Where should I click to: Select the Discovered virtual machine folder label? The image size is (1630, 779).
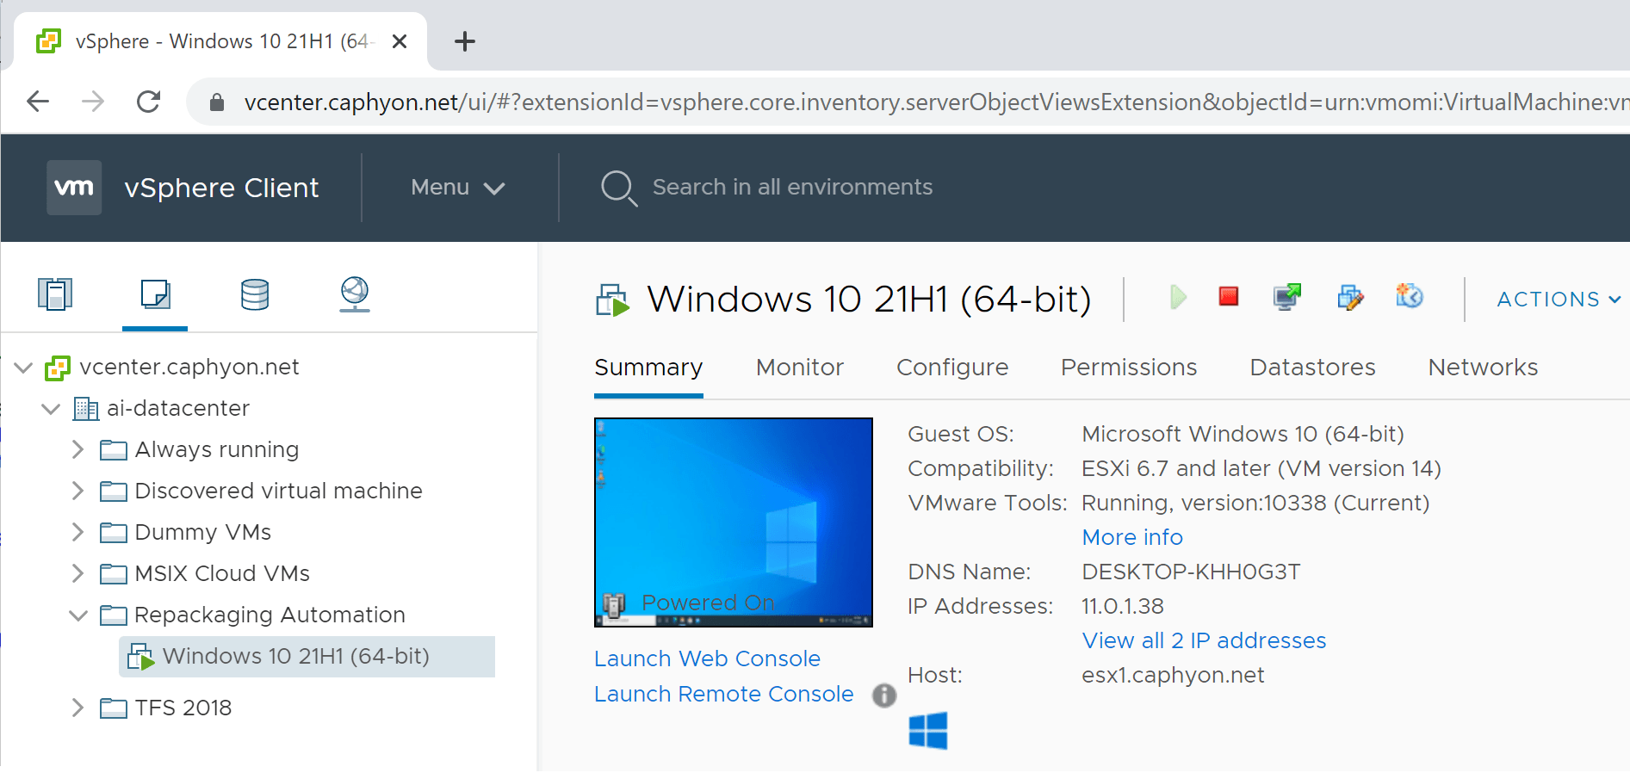click(278, 491)
